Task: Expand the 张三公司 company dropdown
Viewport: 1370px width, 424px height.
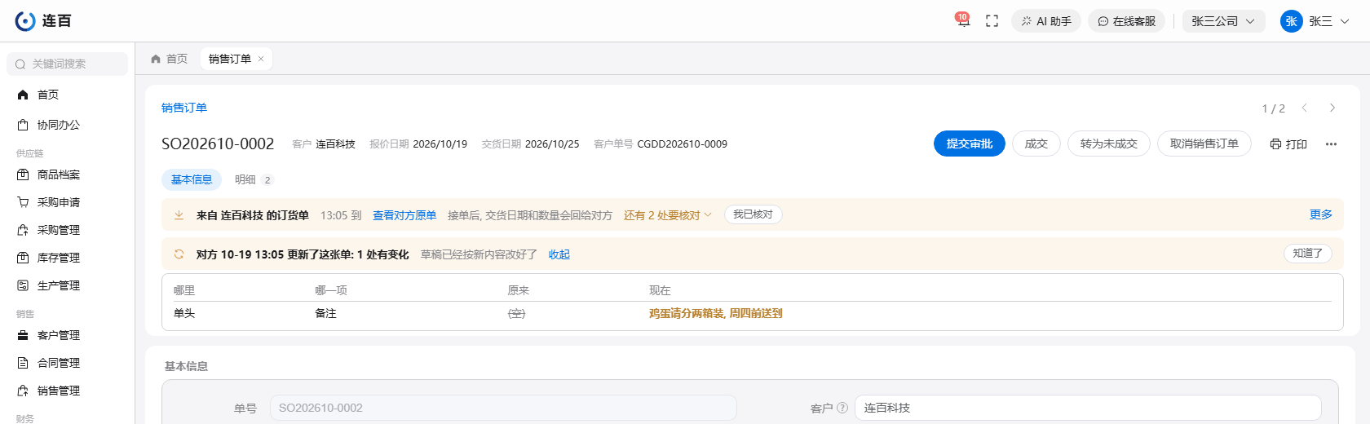Action: click(x=1223, y=21)
